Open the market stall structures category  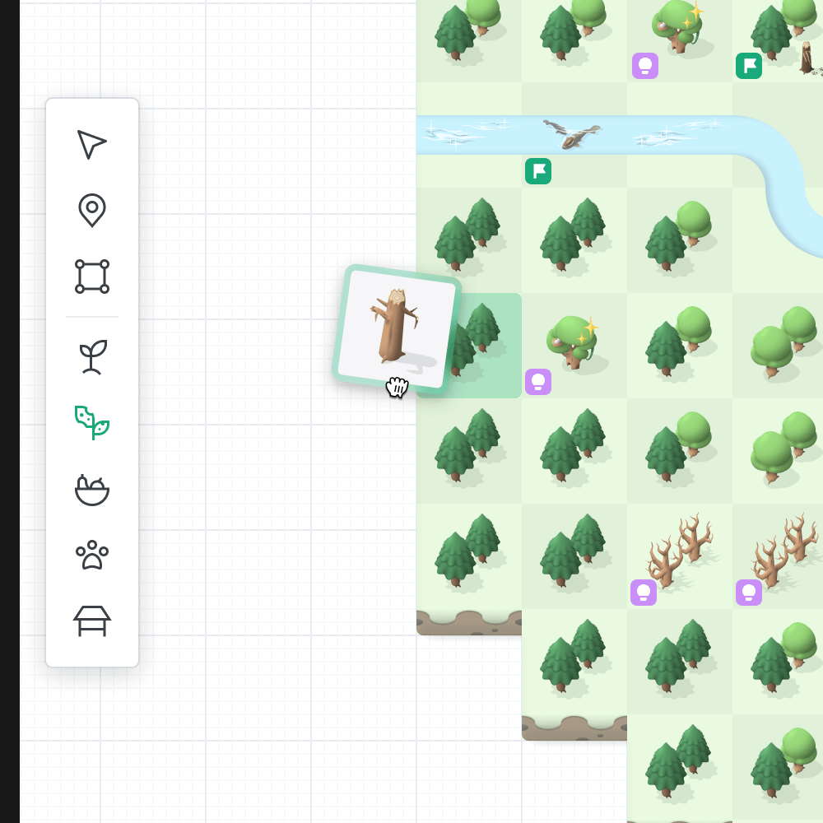click(x=92, y=621)
